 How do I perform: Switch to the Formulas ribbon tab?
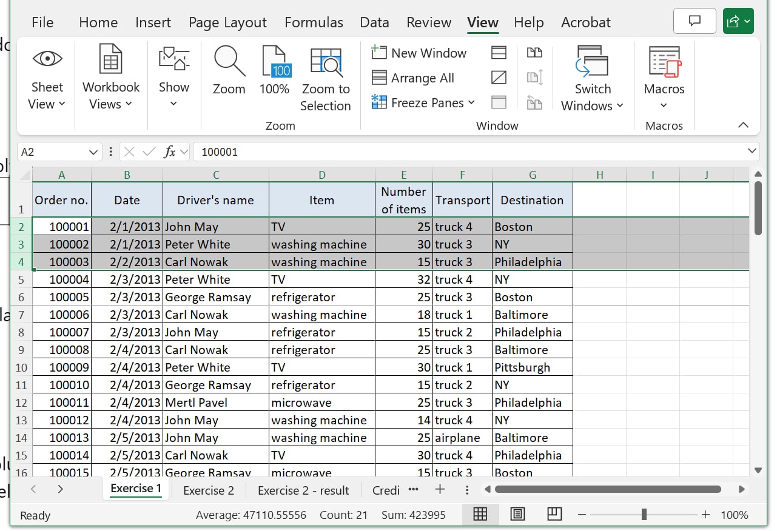(x=314, y=22)
